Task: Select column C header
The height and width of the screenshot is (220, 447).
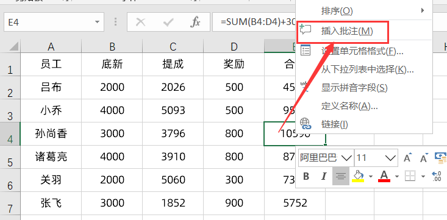Action: click(x=173, y=46)
